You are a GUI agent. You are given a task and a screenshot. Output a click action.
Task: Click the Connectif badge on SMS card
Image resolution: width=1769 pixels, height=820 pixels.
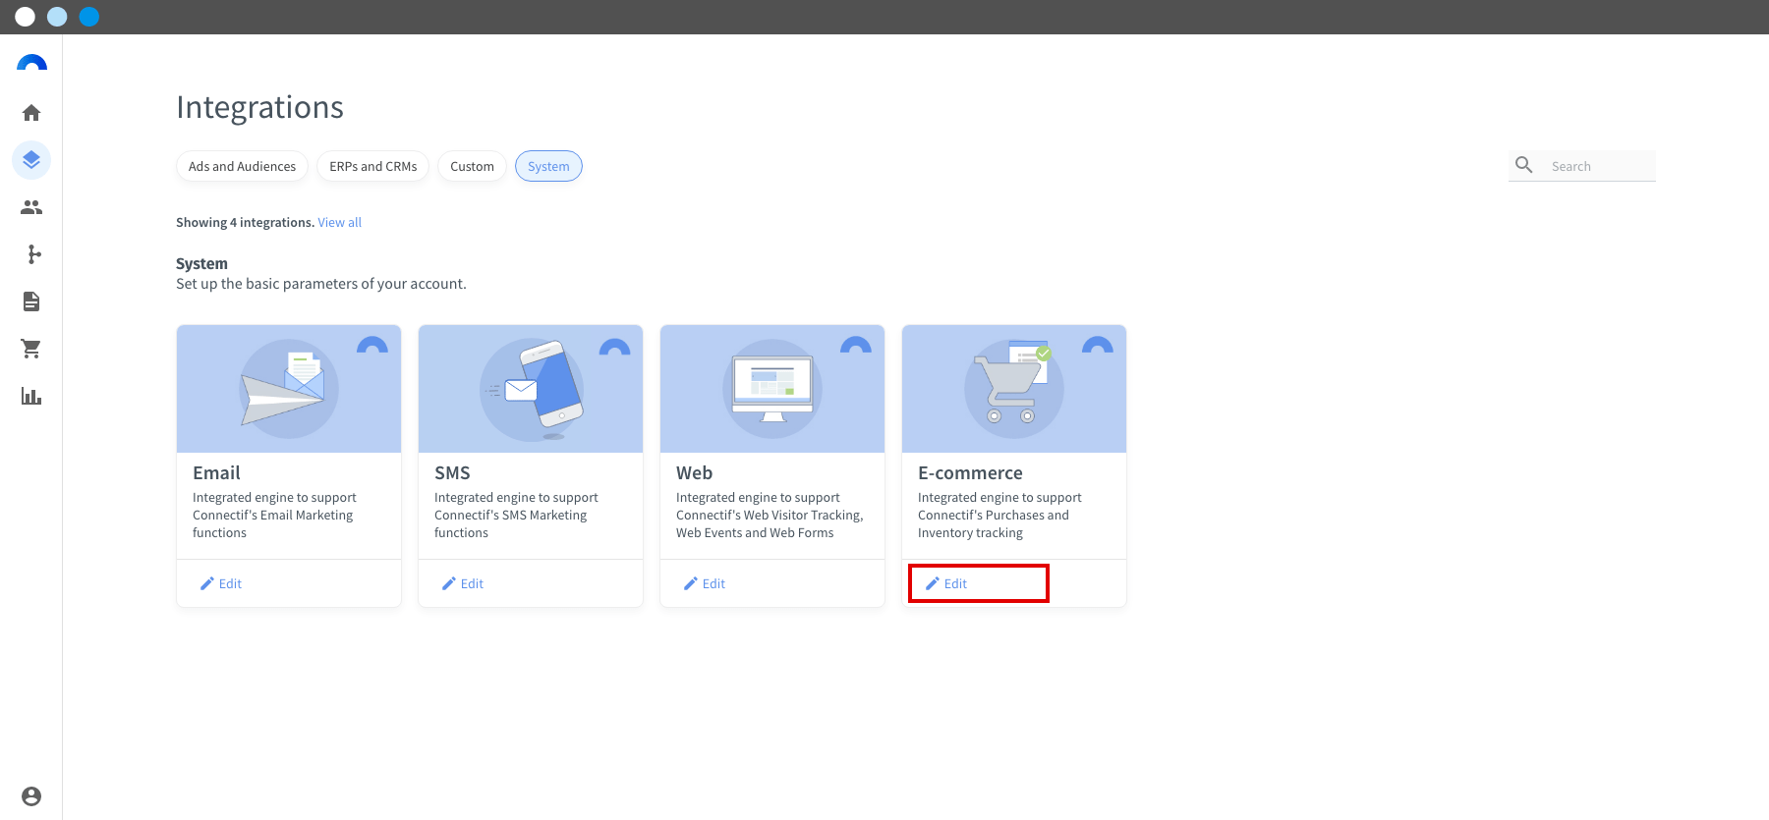click(x=614, y=345)
